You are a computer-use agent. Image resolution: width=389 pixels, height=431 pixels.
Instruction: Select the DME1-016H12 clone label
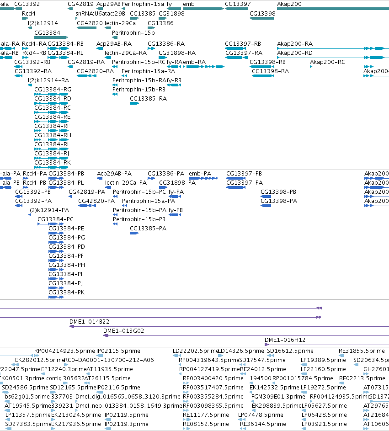[x=285, y=340]
